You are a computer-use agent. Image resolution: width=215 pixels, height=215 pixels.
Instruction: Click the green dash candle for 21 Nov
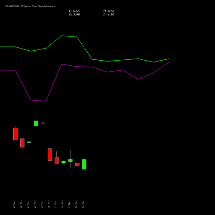pos(29,142)
